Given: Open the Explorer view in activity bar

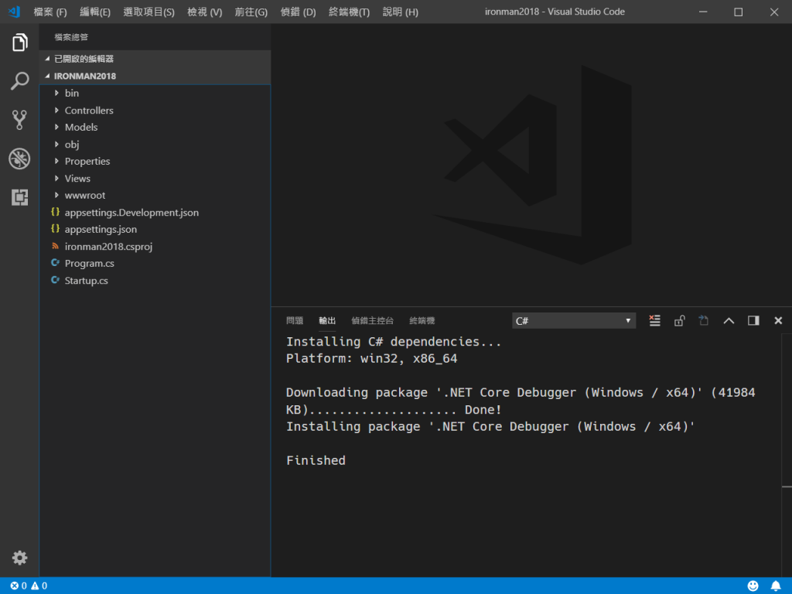Looking at the screenshot, I should pos(19,43).
